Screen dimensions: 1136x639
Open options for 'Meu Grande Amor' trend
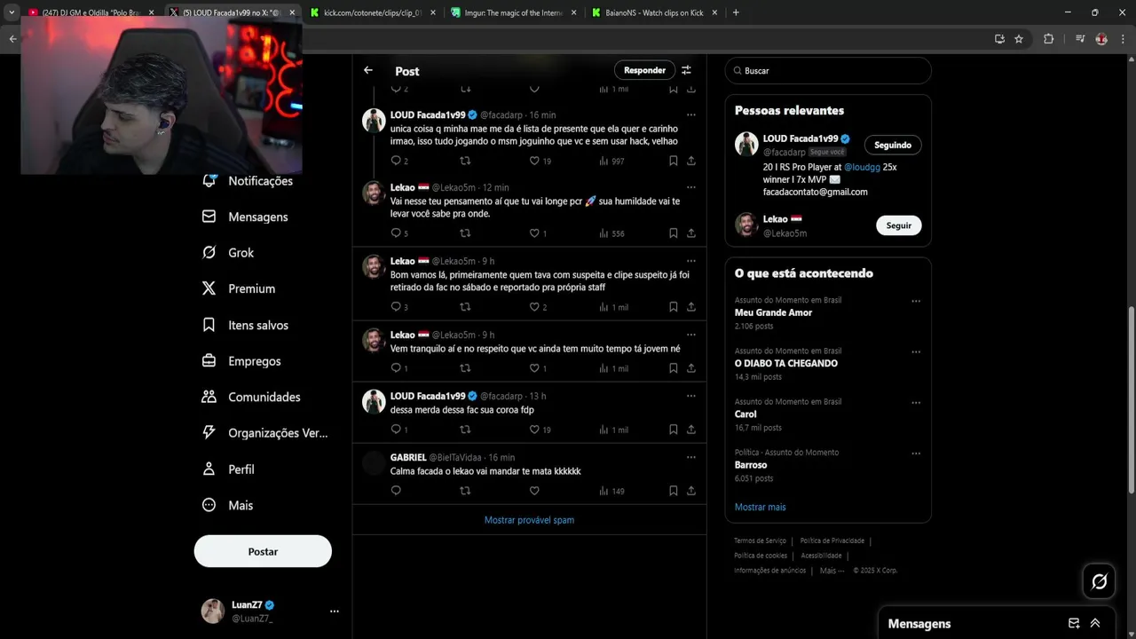click(x=916, y=301)
